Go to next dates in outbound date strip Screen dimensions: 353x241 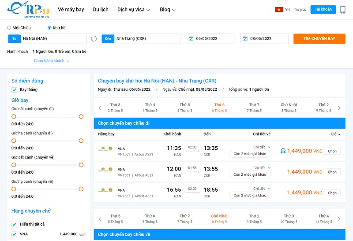click(x=339, y=108)
